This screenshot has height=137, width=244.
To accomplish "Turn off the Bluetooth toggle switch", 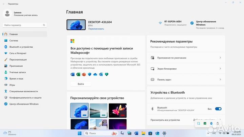I will (x=218, y=109).
